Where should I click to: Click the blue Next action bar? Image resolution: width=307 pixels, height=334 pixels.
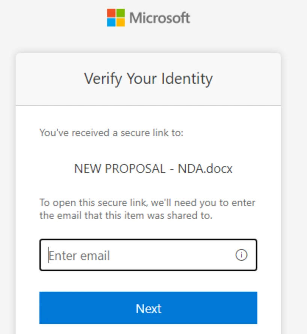pyautogui.click(x=148, y=308)
